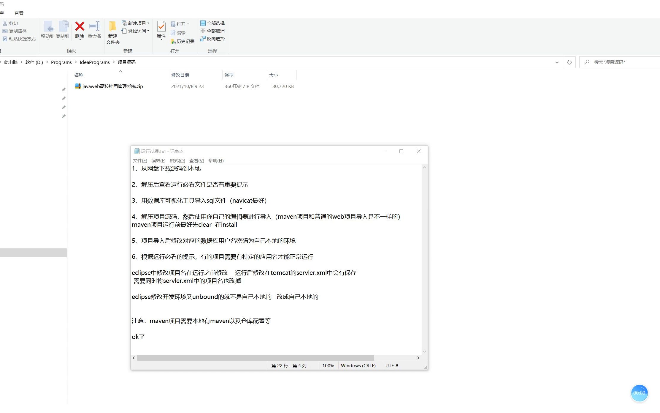The height and width of the screenshot is (413, 660).
Task: Click the Notepad horizontal scroll right arrow
Action: point(418,358)
